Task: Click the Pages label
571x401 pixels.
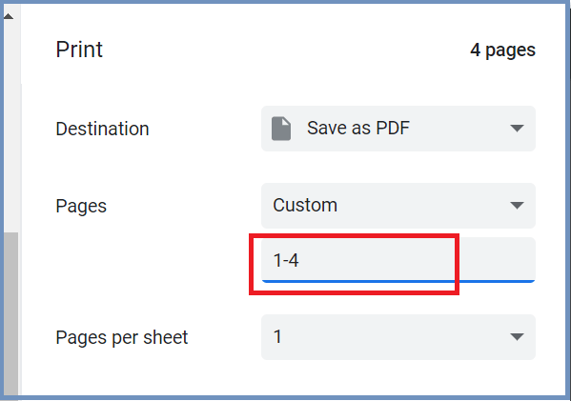Action: click(81, 207)
